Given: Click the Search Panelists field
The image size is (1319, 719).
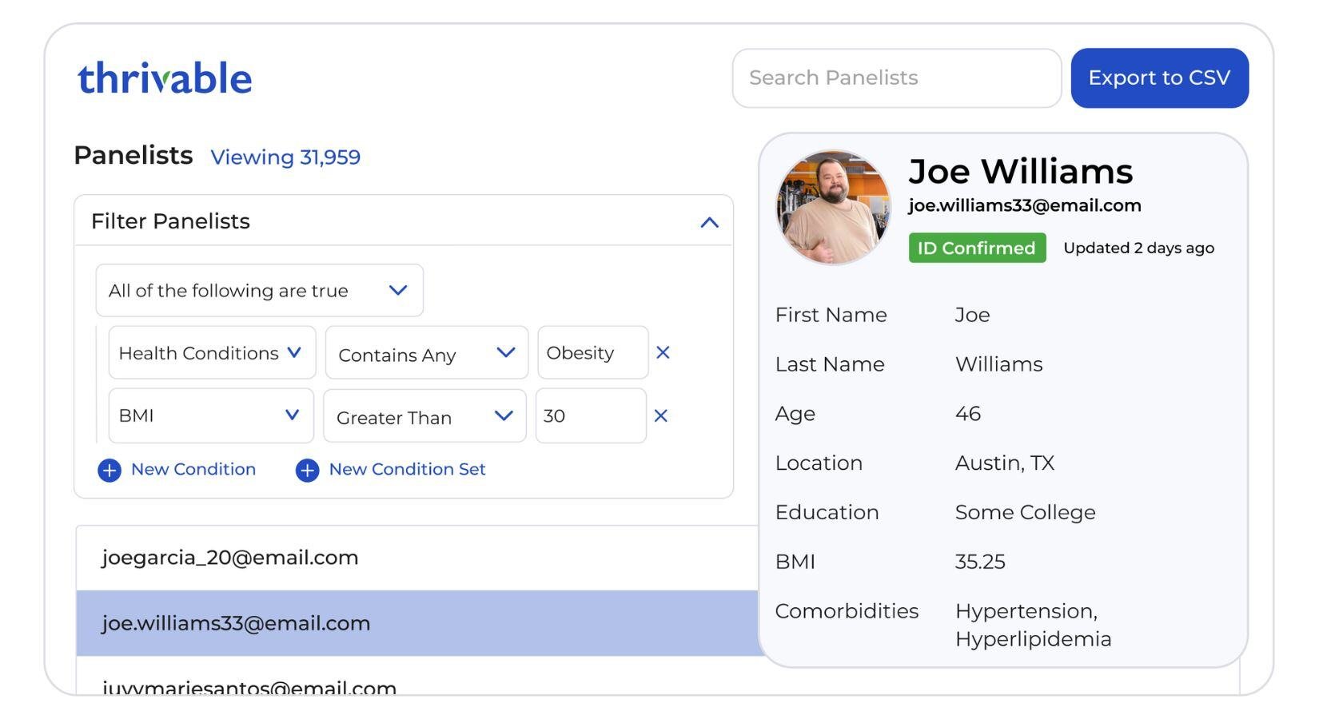Looking at the screenshot, I should [895, 78].
